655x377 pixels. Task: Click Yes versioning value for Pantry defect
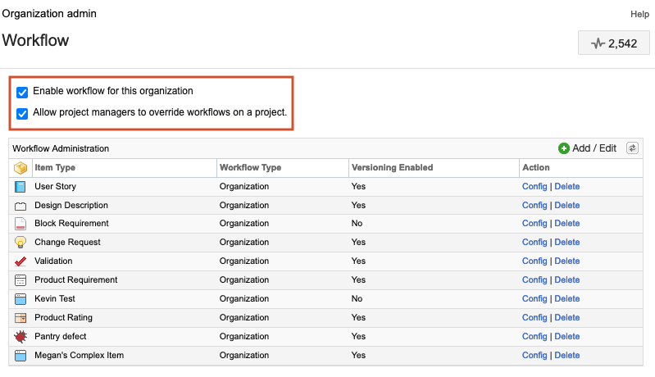pos(358,336)
